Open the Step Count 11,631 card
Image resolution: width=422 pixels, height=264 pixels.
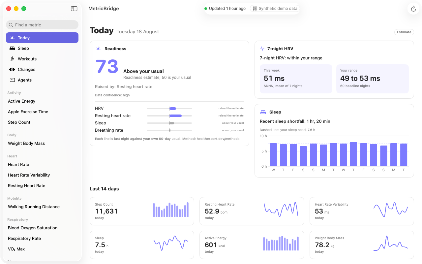[142, 211]
